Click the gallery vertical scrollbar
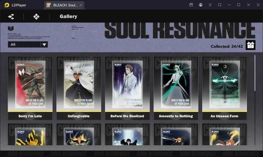 pos(255,73)
